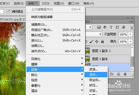Click layers panel scroll down arrow
The width and height of the screenshot is (139, 95).
(132, 69)
